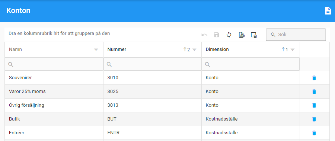Delete the Souvenirer row
This screenshot has width=335, height=141.
coord(314,78)
